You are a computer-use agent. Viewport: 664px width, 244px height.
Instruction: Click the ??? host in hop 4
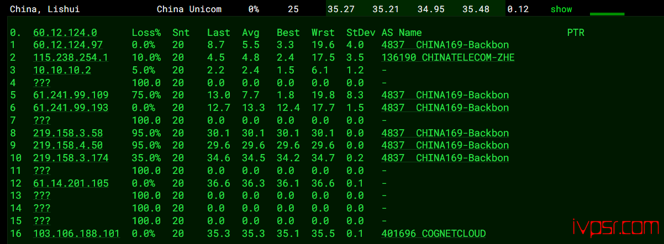point(42,83)
